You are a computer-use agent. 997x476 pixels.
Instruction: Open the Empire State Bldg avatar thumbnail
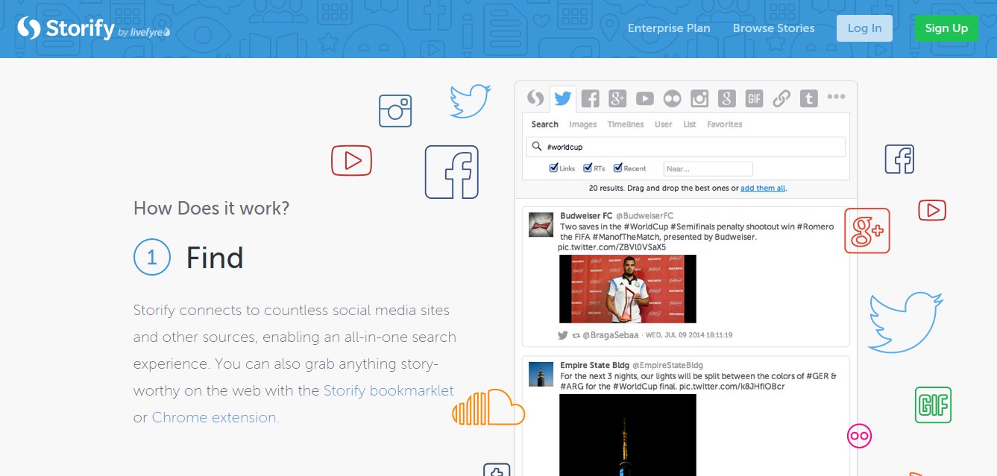(541, 375)
